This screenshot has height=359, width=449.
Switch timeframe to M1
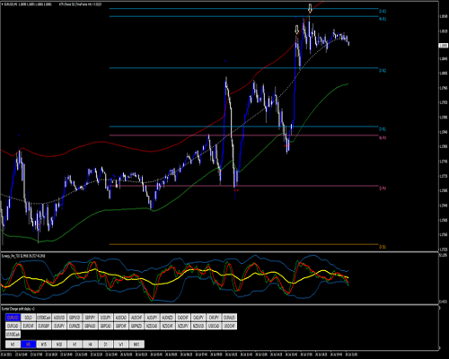[x=13, y=345]
